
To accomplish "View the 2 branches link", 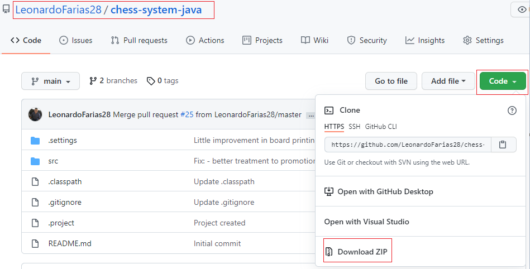I will 113,81.
